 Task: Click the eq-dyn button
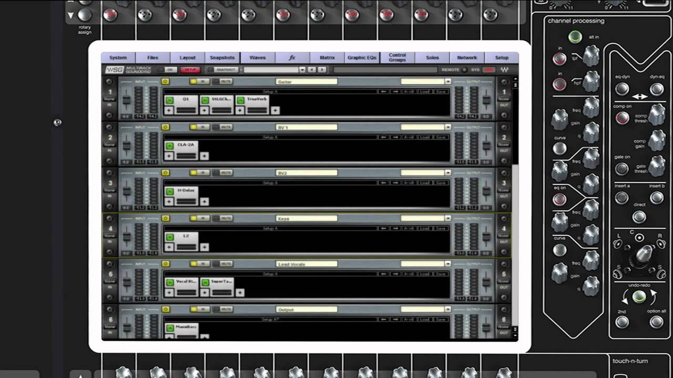[622, 89]
